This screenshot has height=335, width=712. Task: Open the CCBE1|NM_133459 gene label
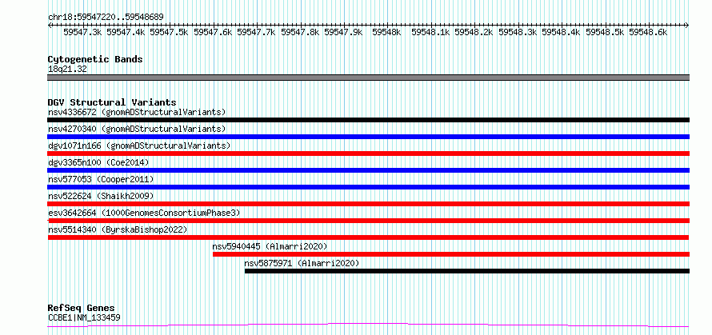click(84, 317)
